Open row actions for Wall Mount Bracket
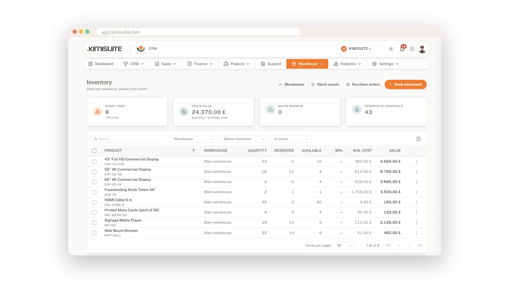 [x=416, y=233]
